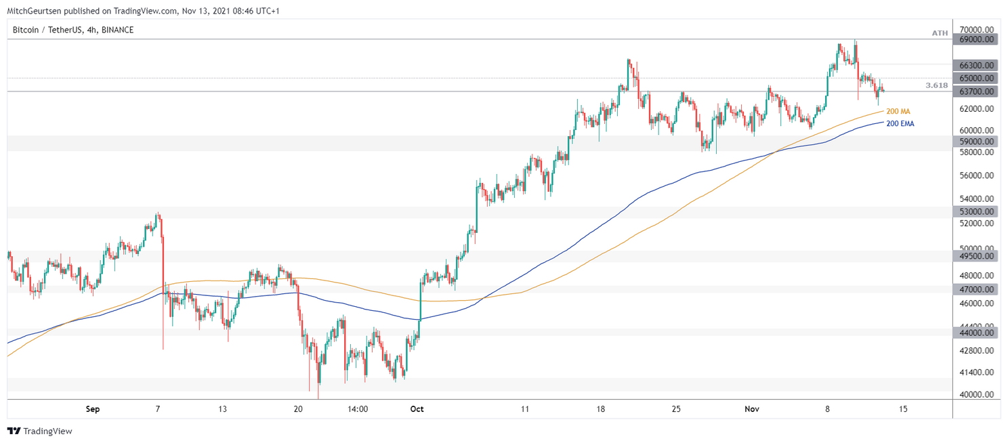Click the 200 MA indicator label
Image resolution: width=1008 pixels, height=443 pixels.
click(898, 111)
